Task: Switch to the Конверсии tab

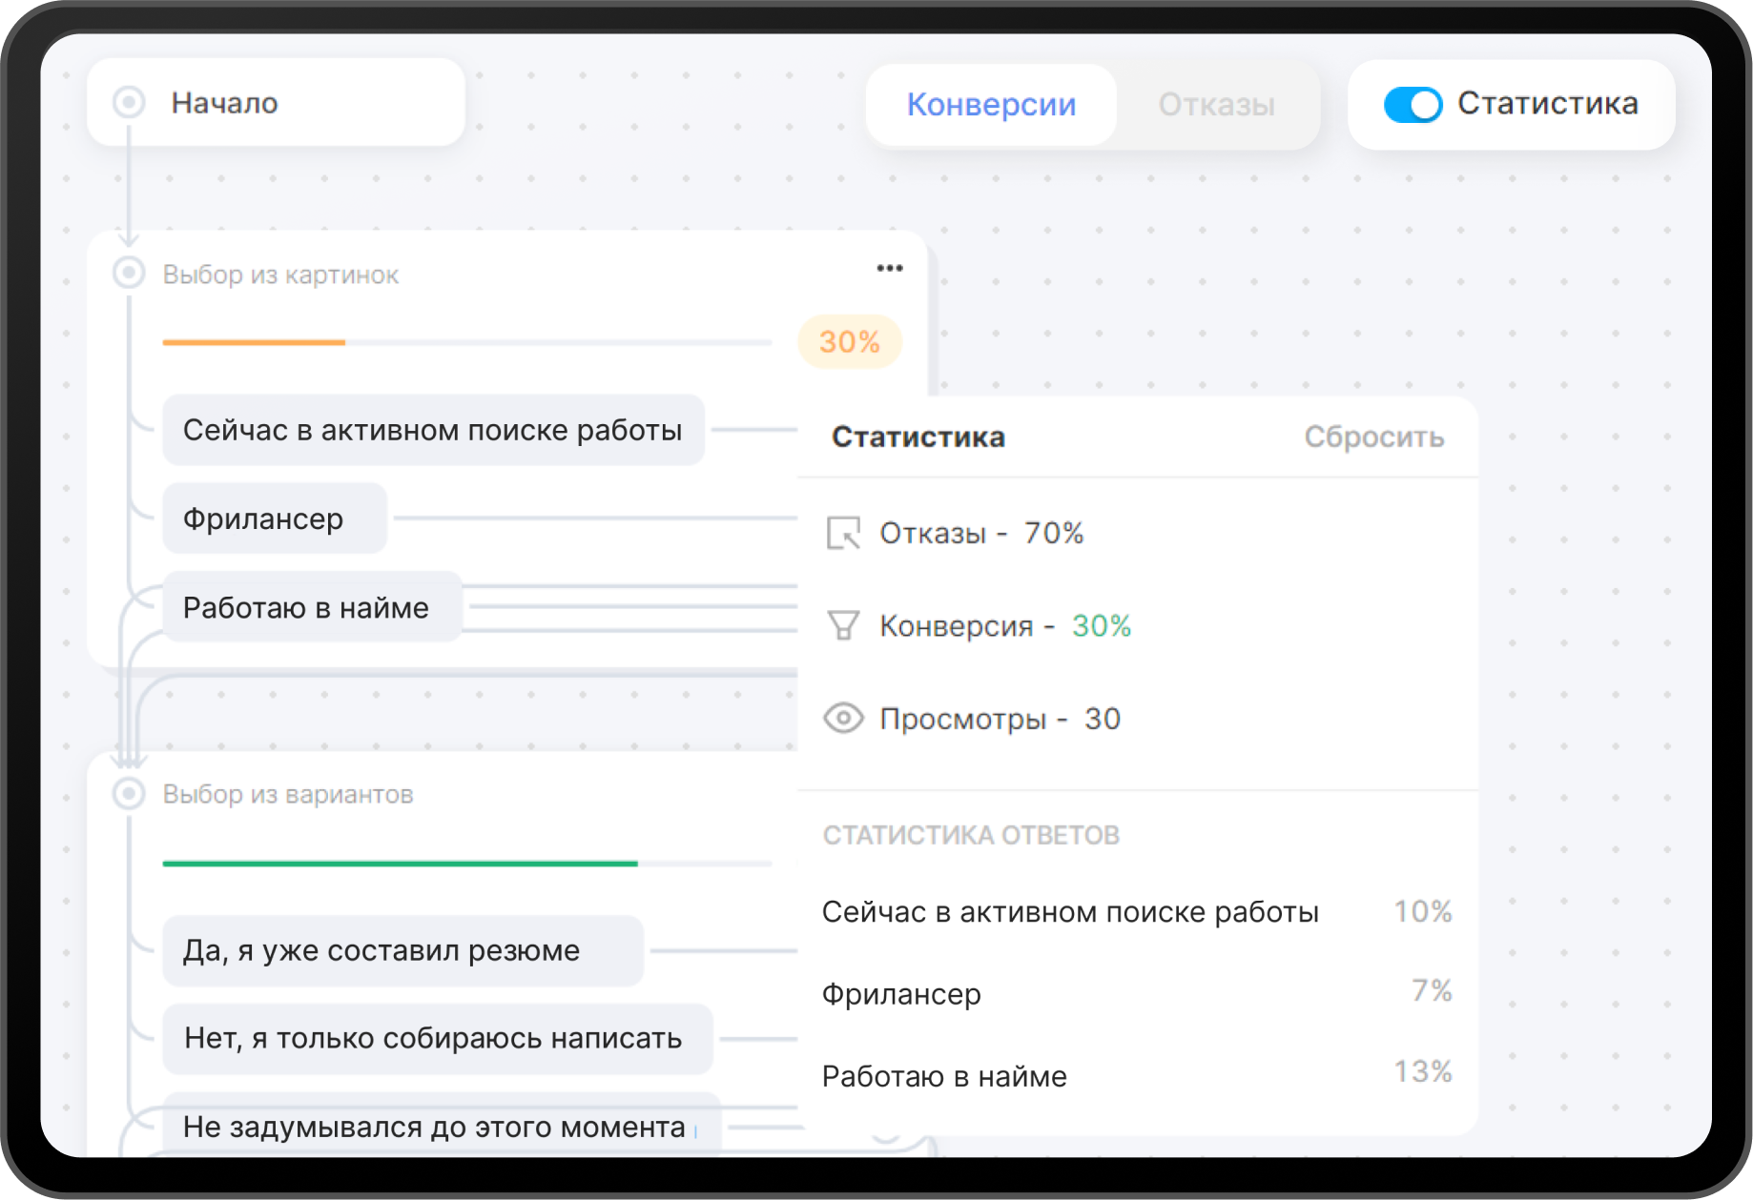Action: pyautogui.click(x=991, y=105)
